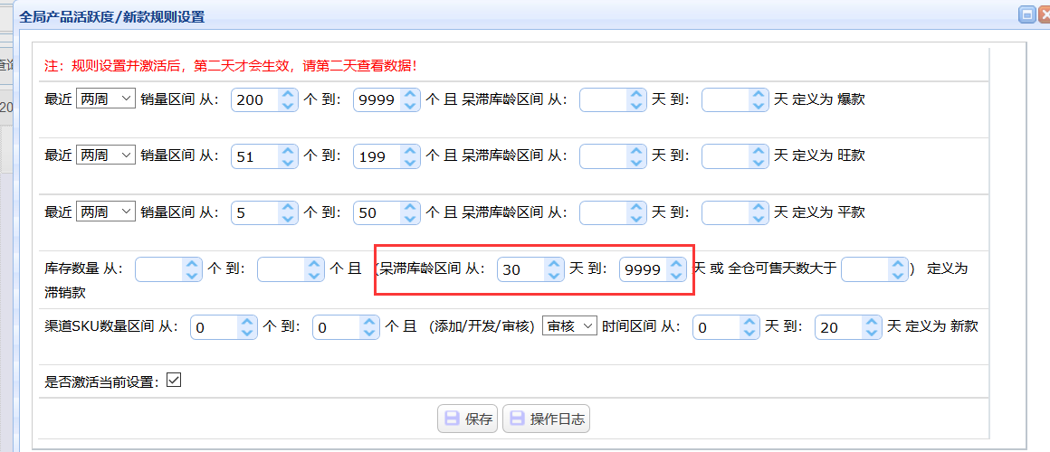Decrease the 渠道SKU数量 to value

coord(370,334)
